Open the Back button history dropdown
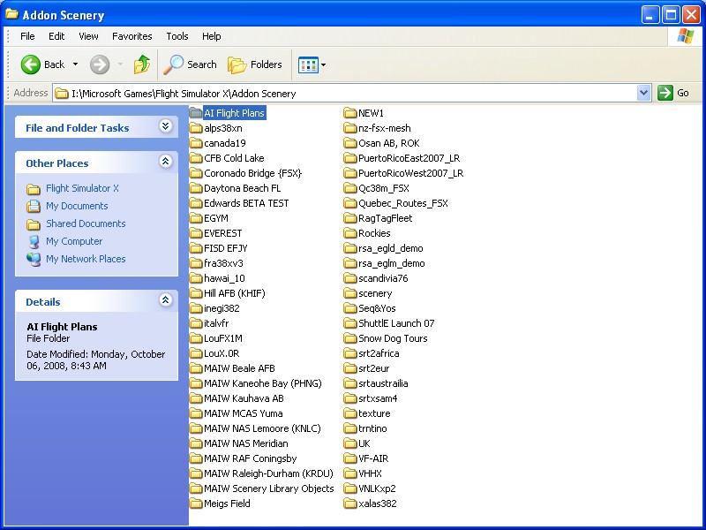Screen dimensions: 706x530 click(x=76, y=64)
